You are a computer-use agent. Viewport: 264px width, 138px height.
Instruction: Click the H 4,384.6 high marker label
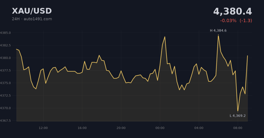tap(218, 31)
